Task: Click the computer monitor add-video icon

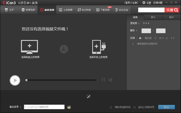Action: pos(30,47)
